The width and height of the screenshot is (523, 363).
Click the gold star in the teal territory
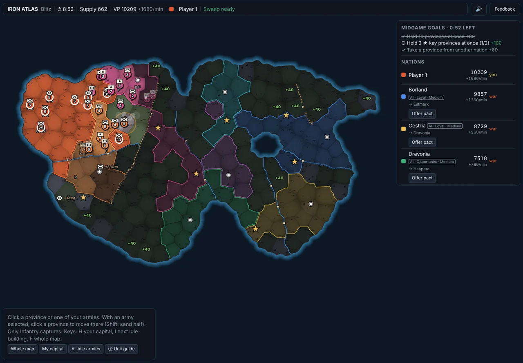pos(227,120)
